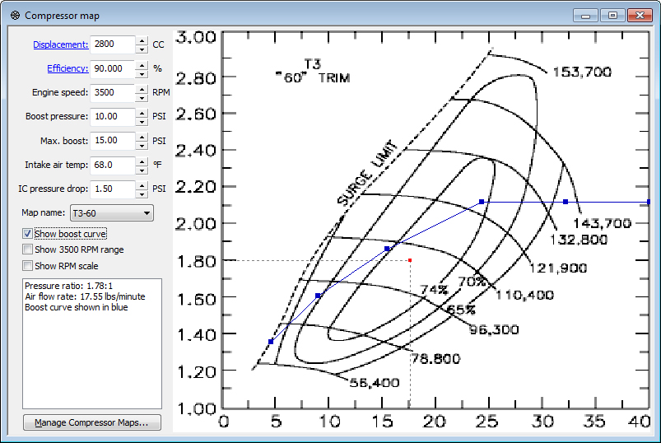Decrease Engine speed with down arrow
661x443 pixels.
[142, 97]
